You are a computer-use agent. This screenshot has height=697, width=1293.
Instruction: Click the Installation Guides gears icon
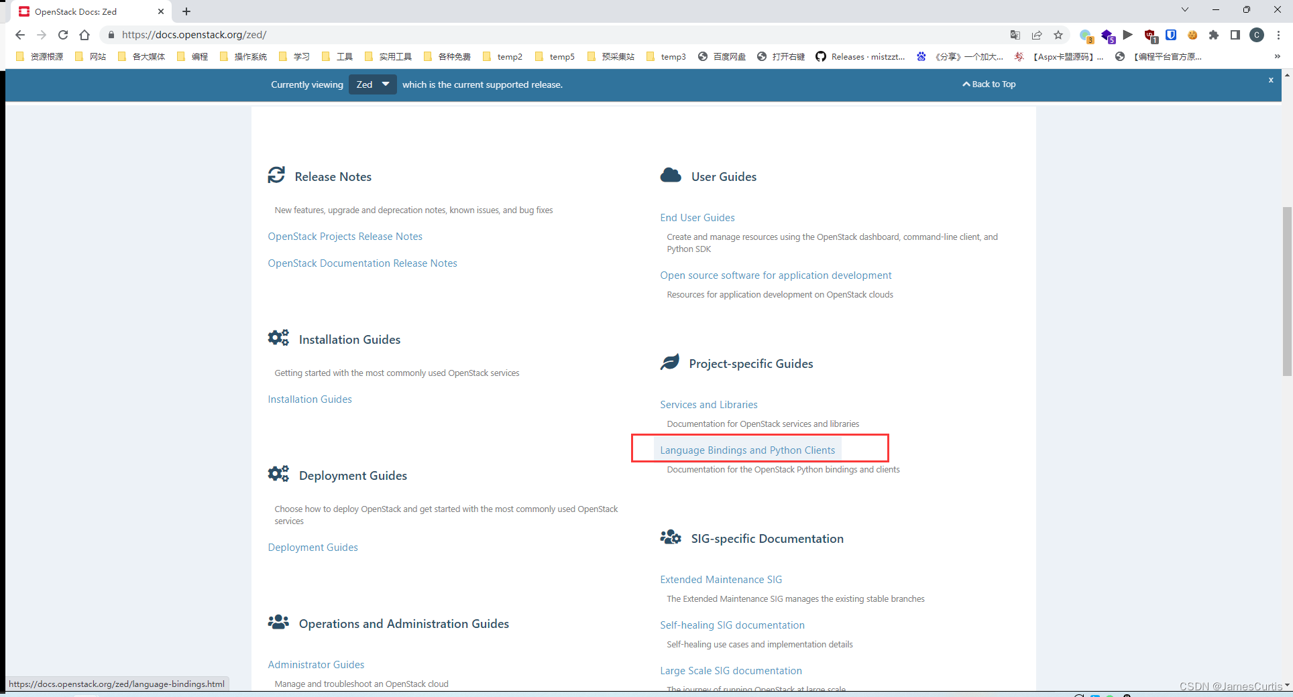point(278,338)
